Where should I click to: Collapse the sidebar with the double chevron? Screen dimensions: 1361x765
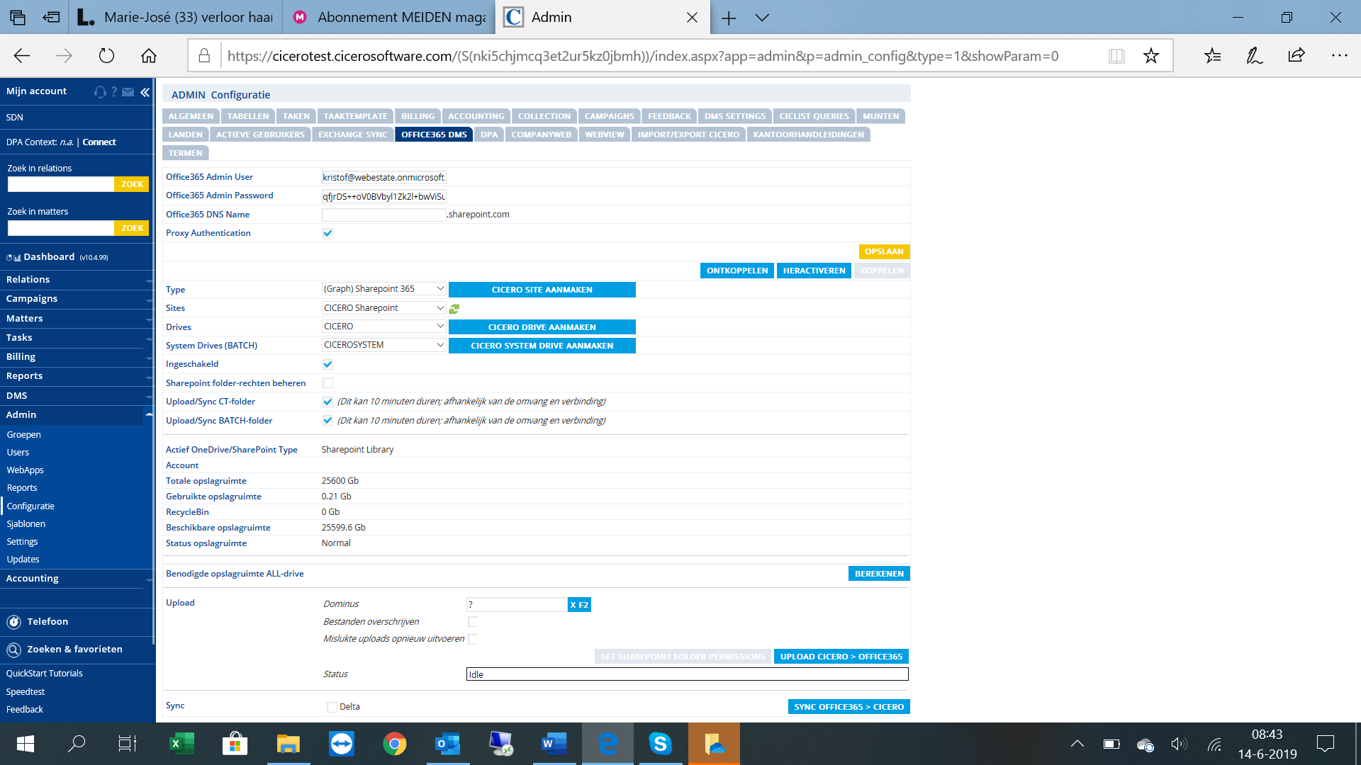[x=145, y=91]
